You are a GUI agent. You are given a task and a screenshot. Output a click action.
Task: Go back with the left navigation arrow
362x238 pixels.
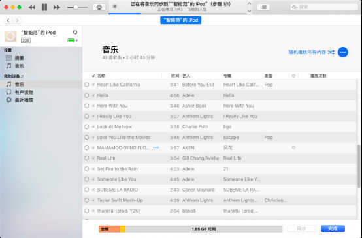(x=8, y=20)
